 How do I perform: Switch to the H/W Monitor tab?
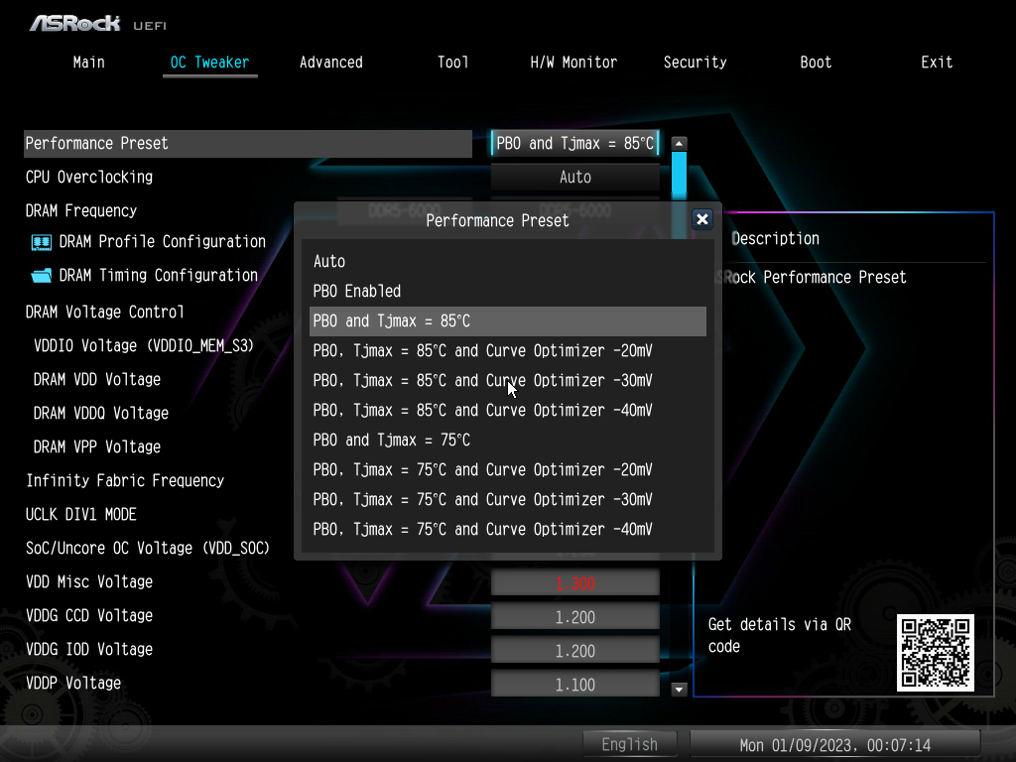(x=573, y=63)
